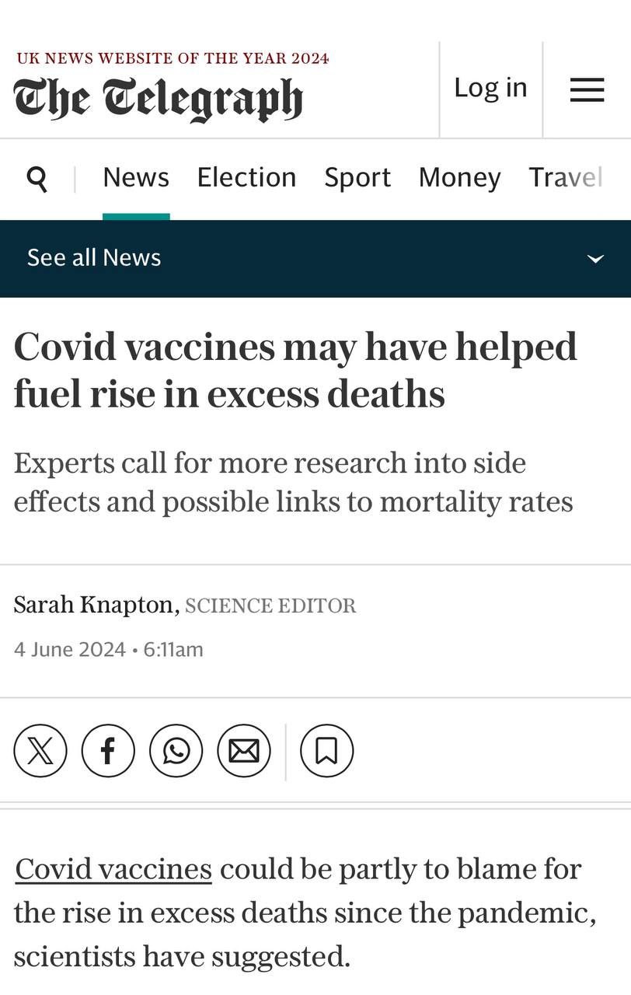The width and height of the screenshot is (631, 995).
Task: Save article with bookmark icon
Action: click(x=327, y=751)
